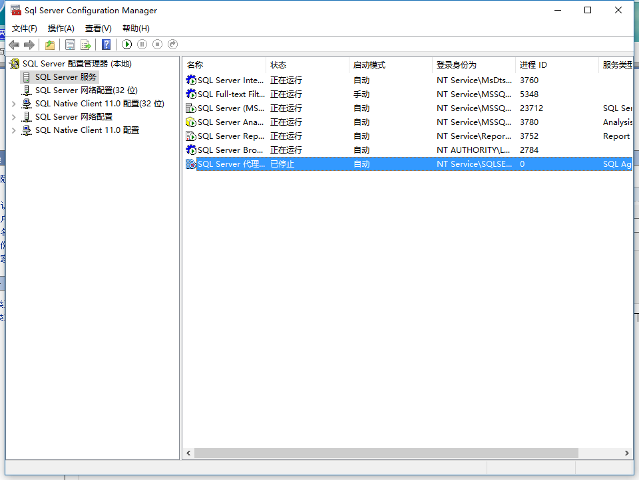
Task: Select SQL Server 服务 in the tree
Action: (66, 77)
